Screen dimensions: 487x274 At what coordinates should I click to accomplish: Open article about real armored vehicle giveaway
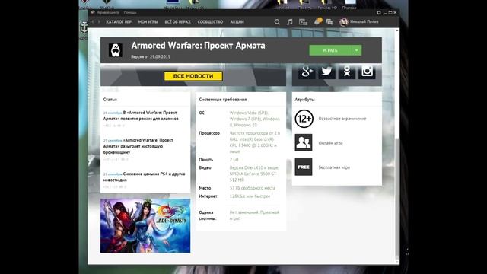coord(138,146)
